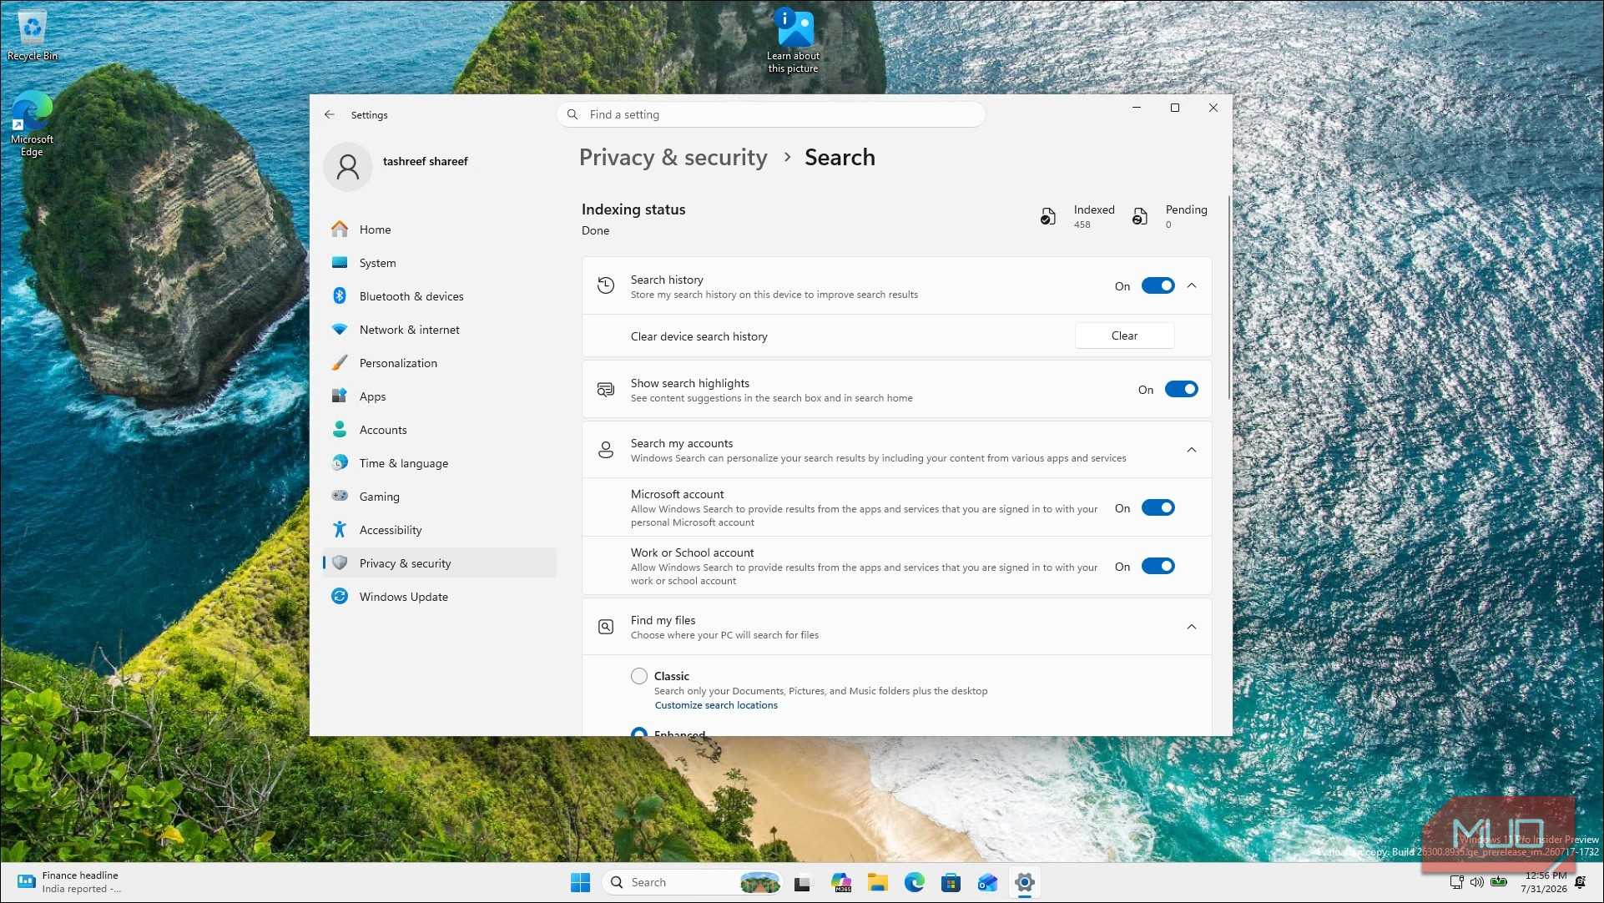Click the Time & language globe icon
Image resolution: width=1604 pixels, height=903 pixels.
pos(340,462)
